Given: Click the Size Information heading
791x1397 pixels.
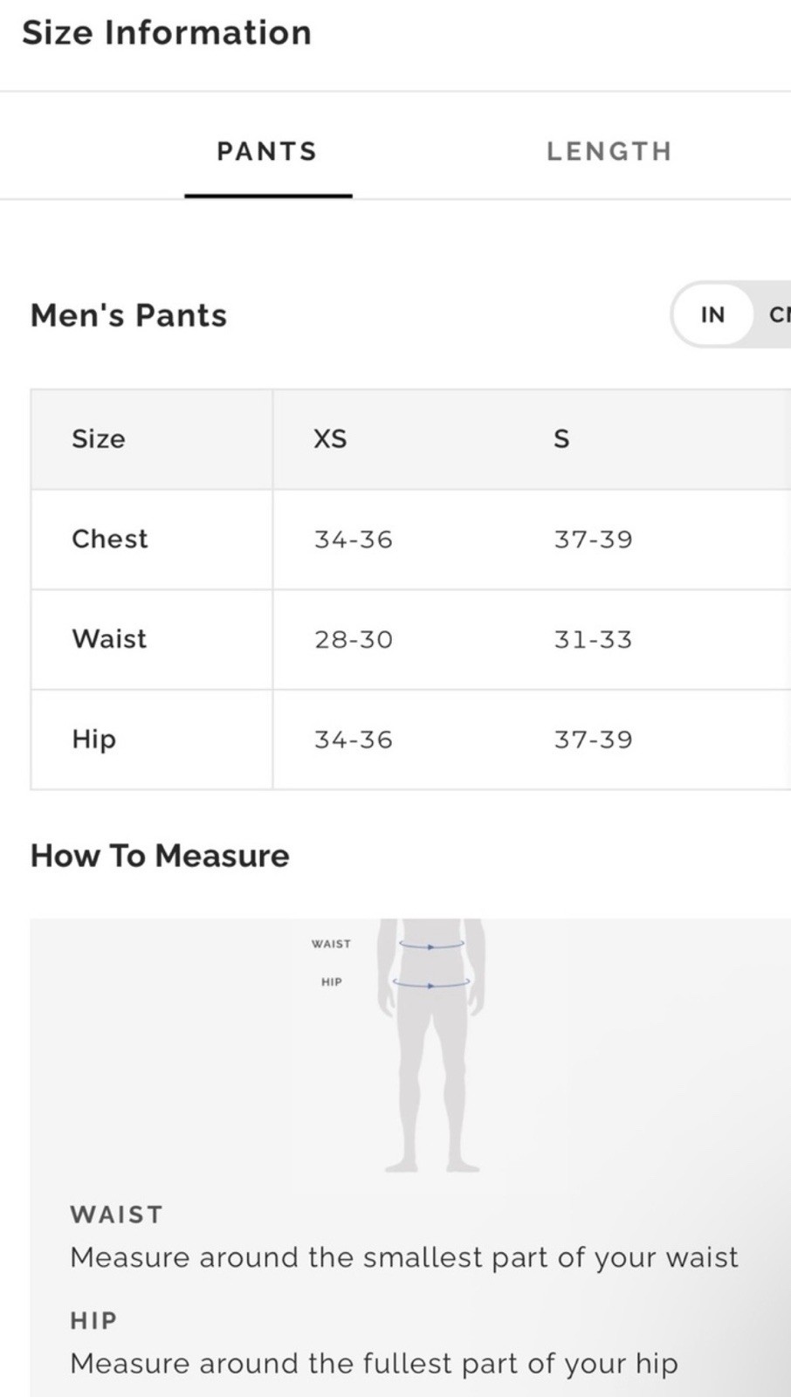Looking at the screenshot, I should click(x=167, y=32).
